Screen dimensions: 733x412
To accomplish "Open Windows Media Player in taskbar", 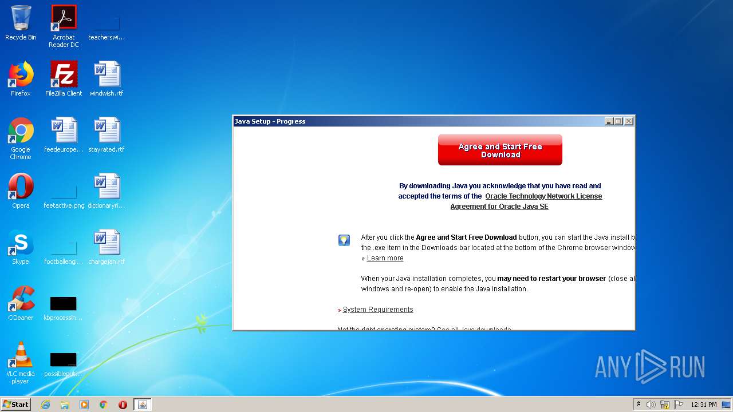I will point(84,405).
